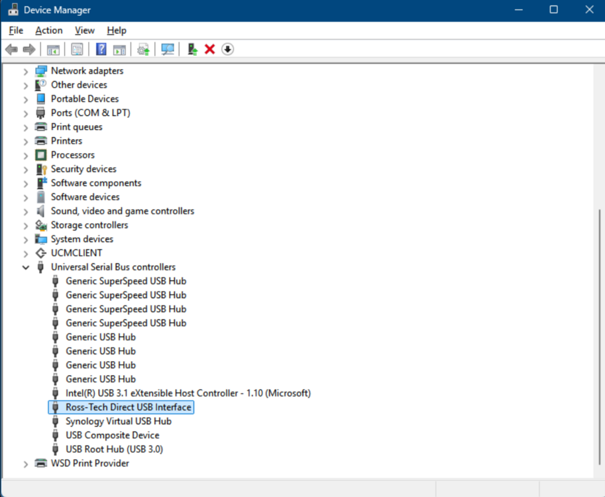Viewport: 605px width, 497px height.
Task: Expand the Sound, video and game controllers
Action: 25,211
